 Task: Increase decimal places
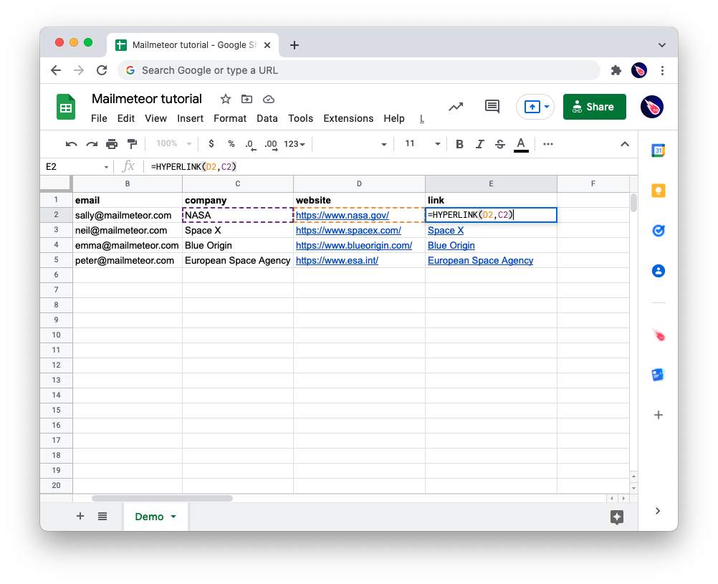(x=271, y=144)
